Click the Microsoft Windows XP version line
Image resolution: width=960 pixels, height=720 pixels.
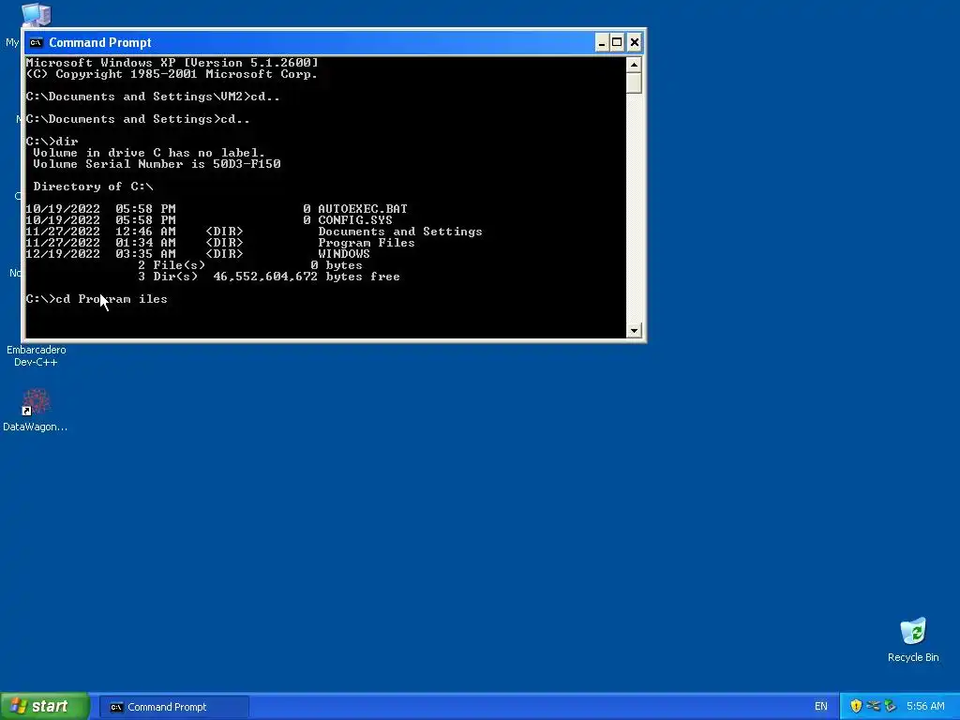pos(172,63)
